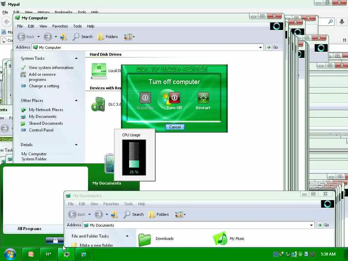Click Up folder icon in My Documents toolbar
Screen dimensions: 348x261
coord(115,215)
